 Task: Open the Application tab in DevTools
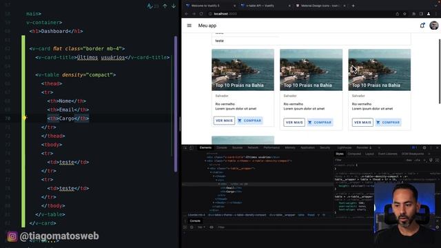click(x=307, y=147)
